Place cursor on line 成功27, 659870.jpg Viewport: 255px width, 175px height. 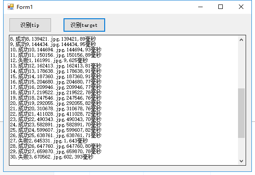point(55,152)
